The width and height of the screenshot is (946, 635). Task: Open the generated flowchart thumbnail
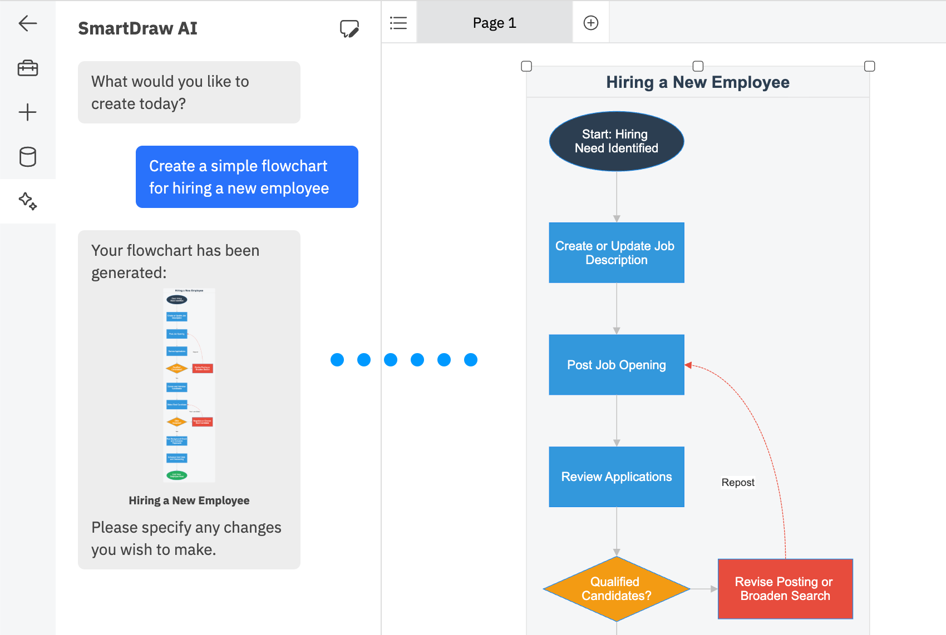[189, 385]
